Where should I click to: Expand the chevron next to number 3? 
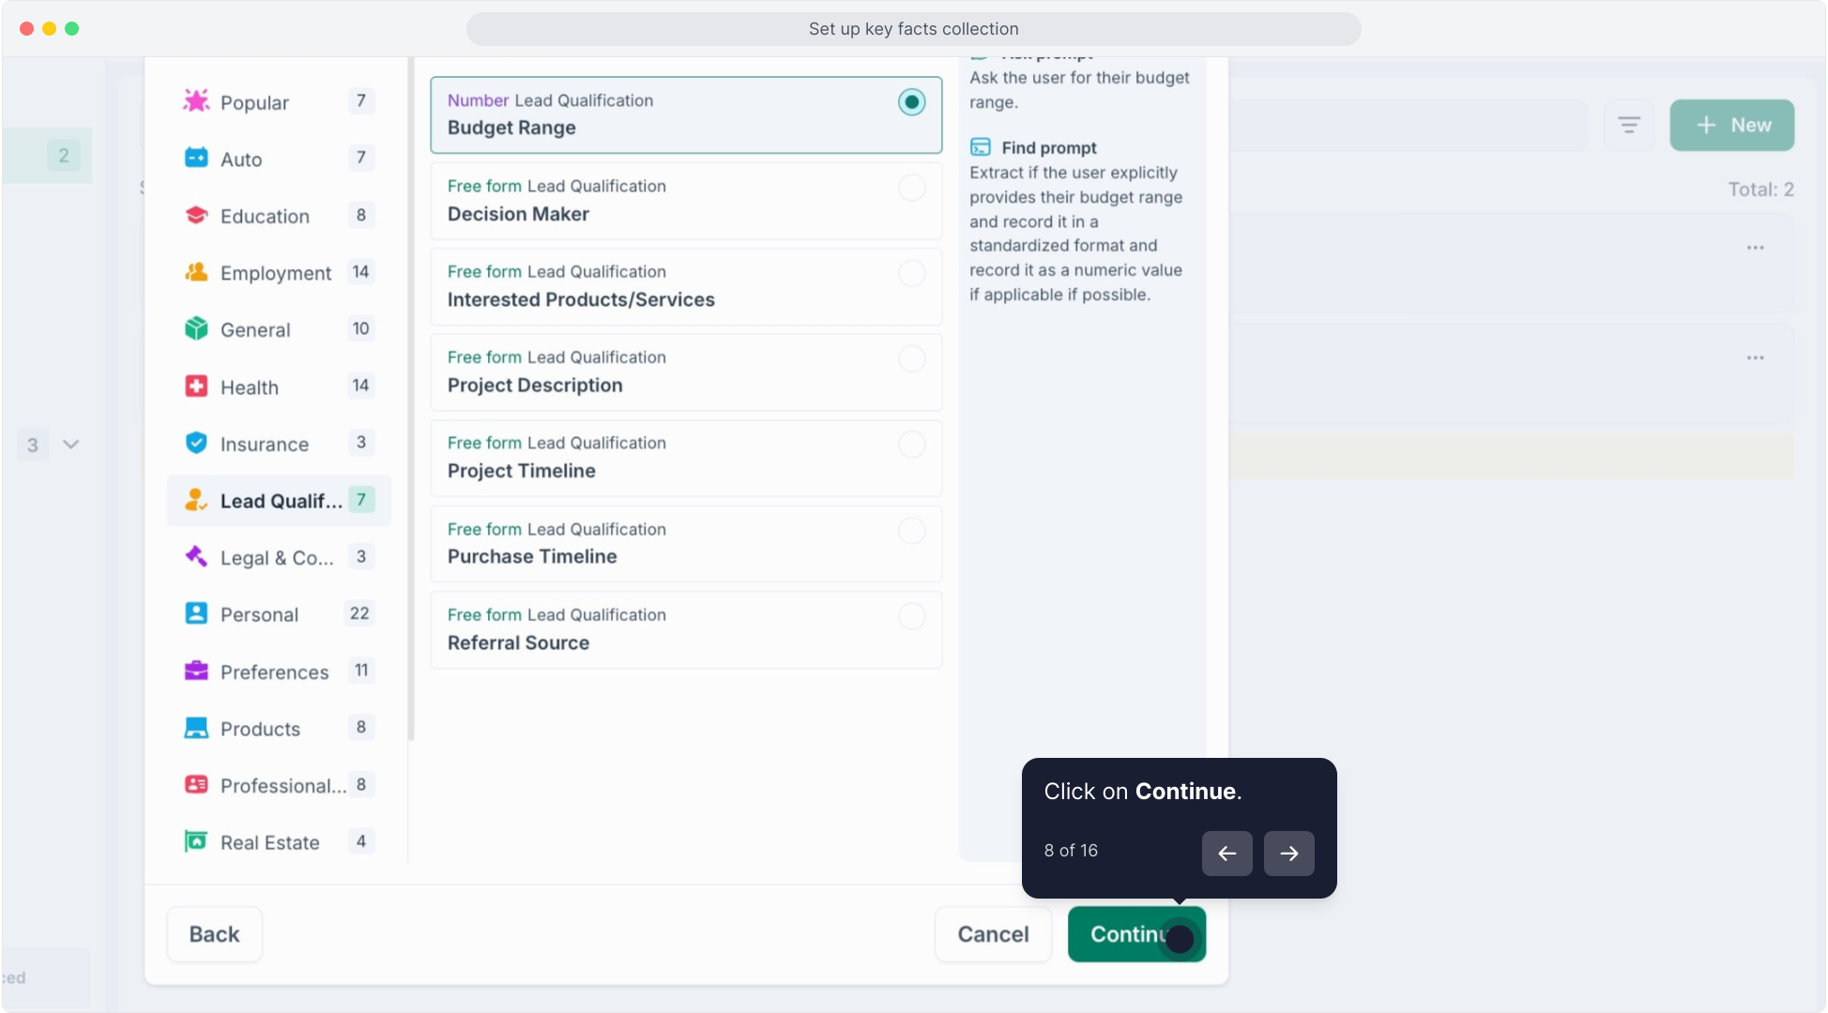71,445
